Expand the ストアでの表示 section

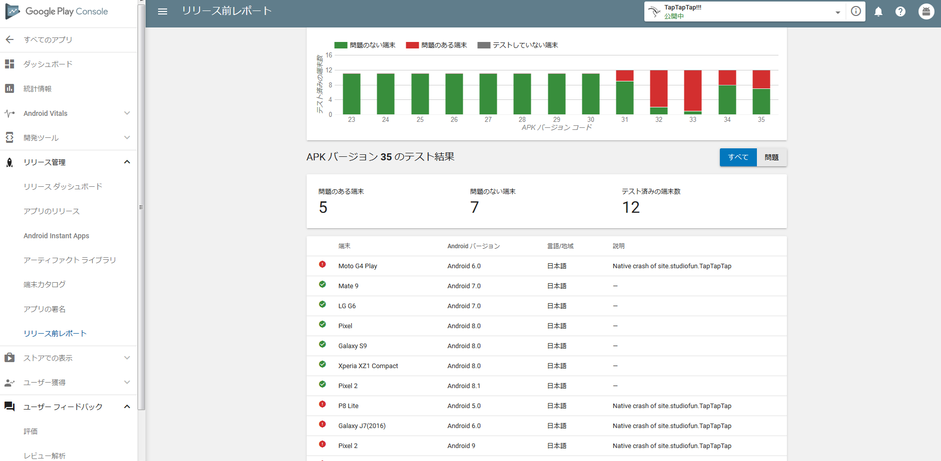127,358
